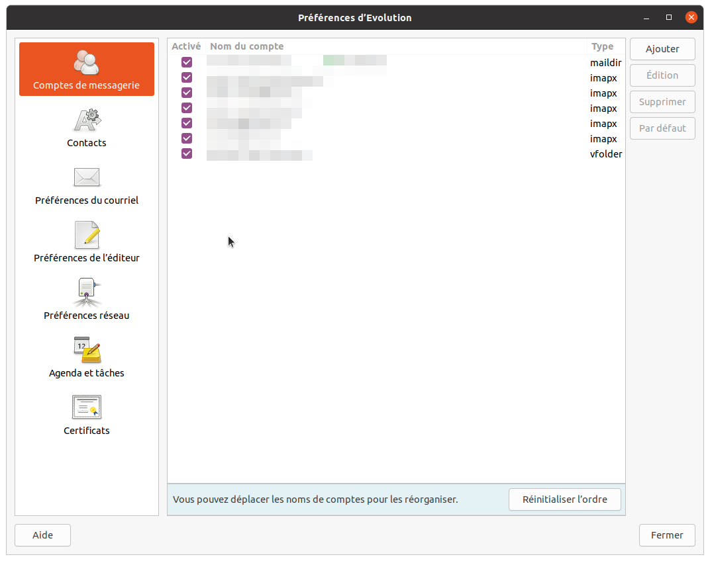Open the Agenda et tâches icon
Viewport: 710px width, 561px height.
pos(87,350)
